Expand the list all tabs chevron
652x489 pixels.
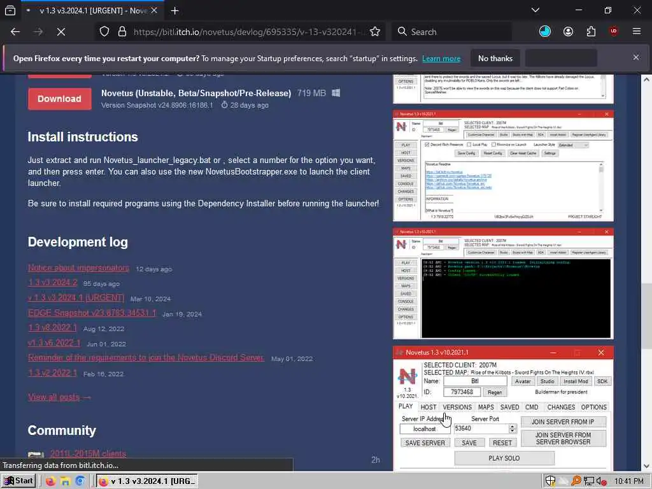pyautogui.click(x=535, y=10)
